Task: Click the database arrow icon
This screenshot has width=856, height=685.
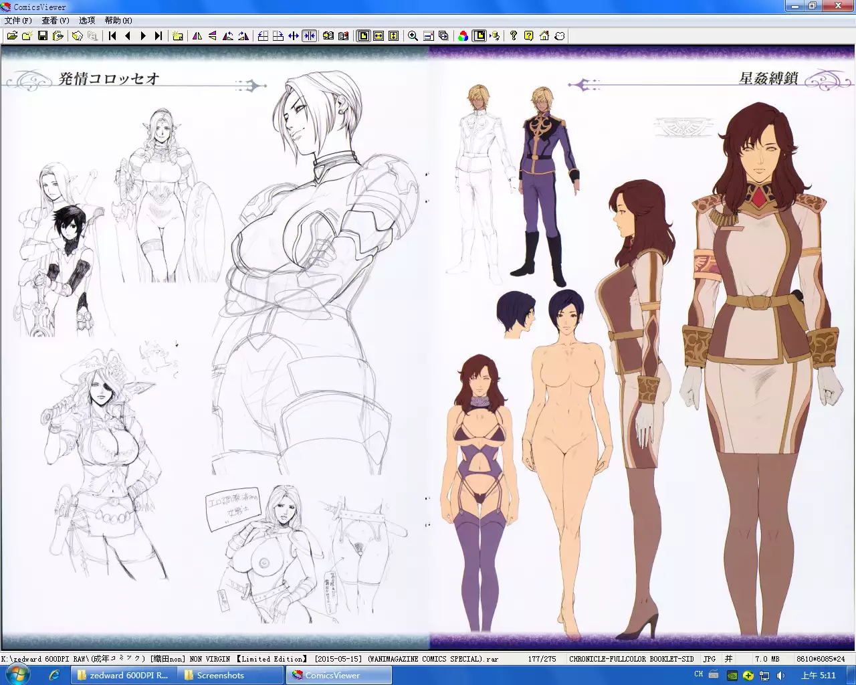Action: (x=494, y=36)
